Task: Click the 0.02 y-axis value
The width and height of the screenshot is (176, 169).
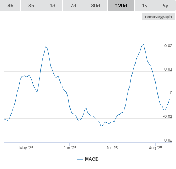Action: [168, 46]
